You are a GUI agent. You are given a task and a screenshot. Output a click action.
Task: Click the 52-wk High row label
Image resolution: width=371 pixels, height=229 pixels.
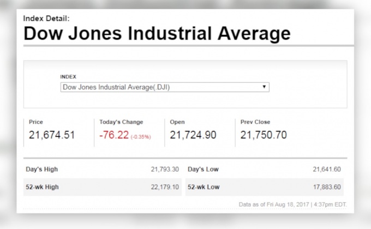(42, 187)
